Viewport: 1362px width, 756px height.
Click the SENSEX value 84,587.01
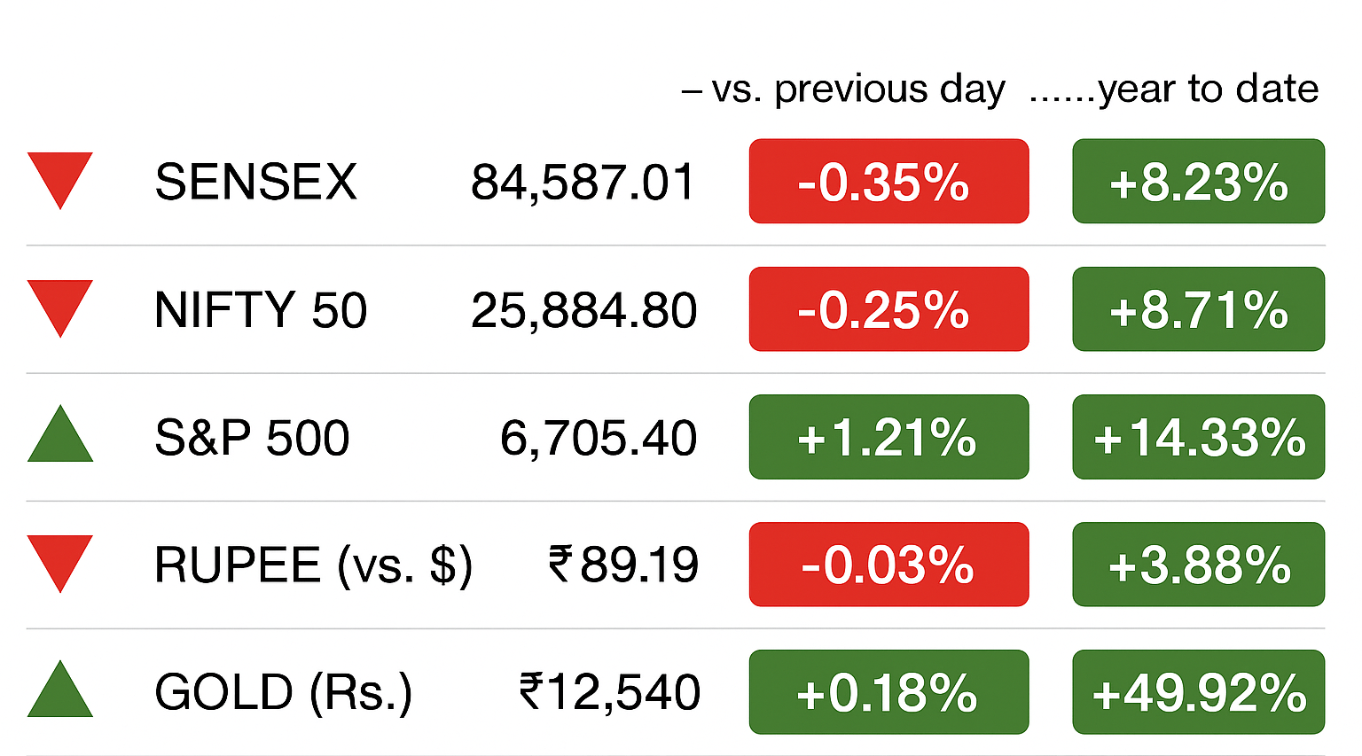coord(583,183)
